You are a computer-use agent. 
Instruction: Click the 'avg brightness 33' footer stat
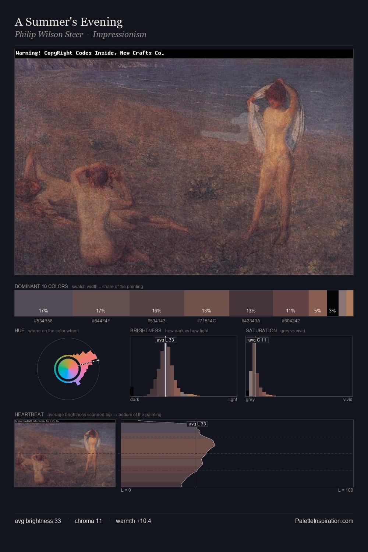[x=38, y=521]
